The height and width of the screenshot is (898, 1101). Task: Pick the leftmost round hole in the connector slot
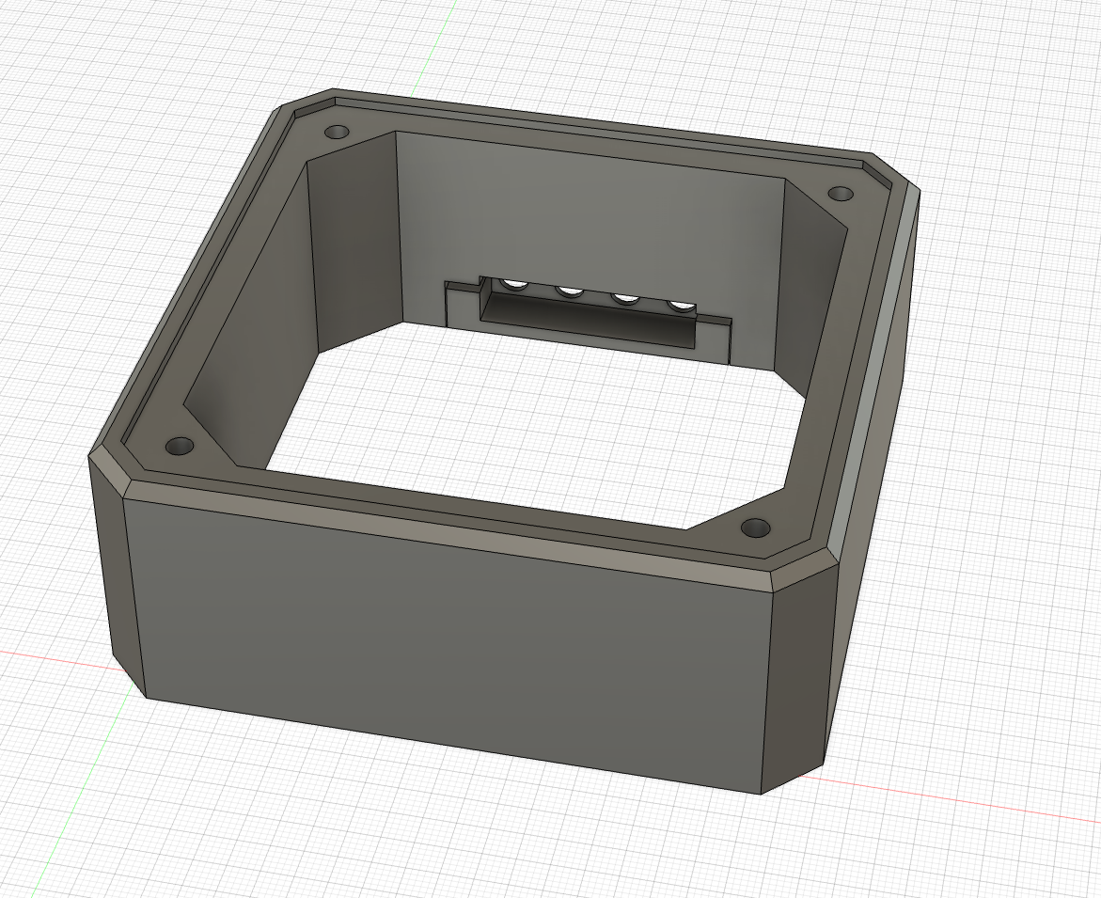pyautogui.click(x=514, y=284)
